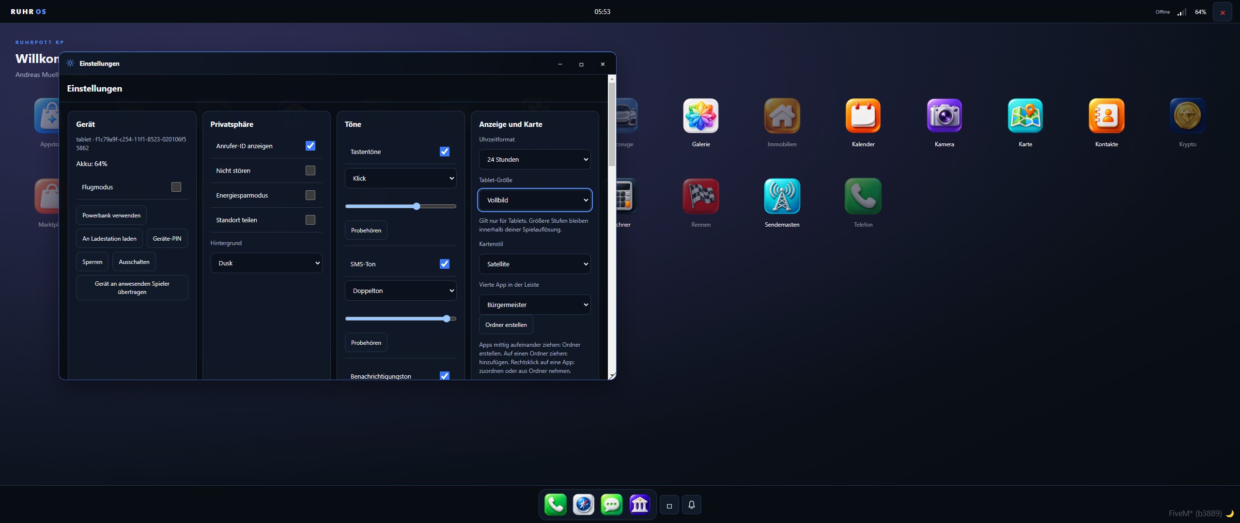This screenshot has height=523, width=1240.
Task: Open the Telefon app on the desktop
Action: pyautogui.click(x=863, y=196)
